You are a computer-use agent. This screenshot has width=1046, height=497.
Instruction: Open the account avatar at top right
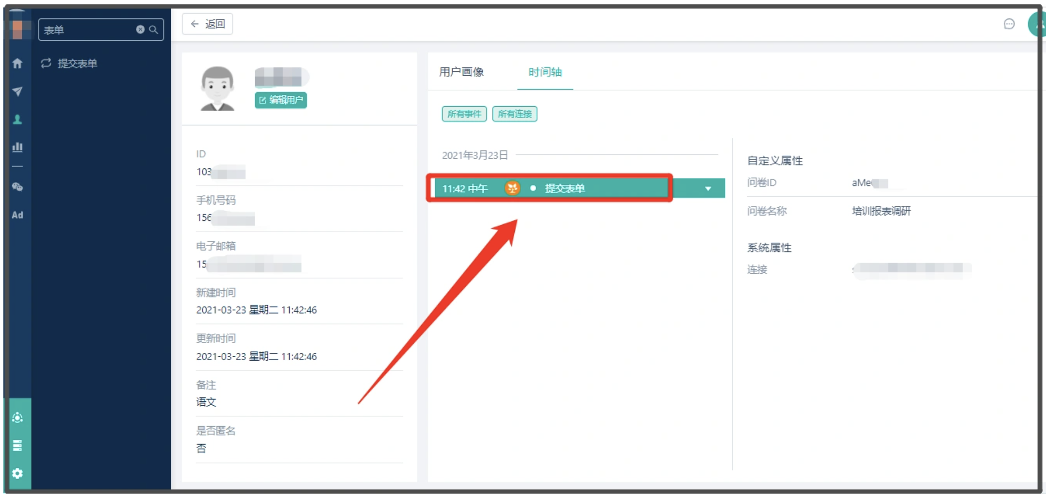[x=1036, y=24]
